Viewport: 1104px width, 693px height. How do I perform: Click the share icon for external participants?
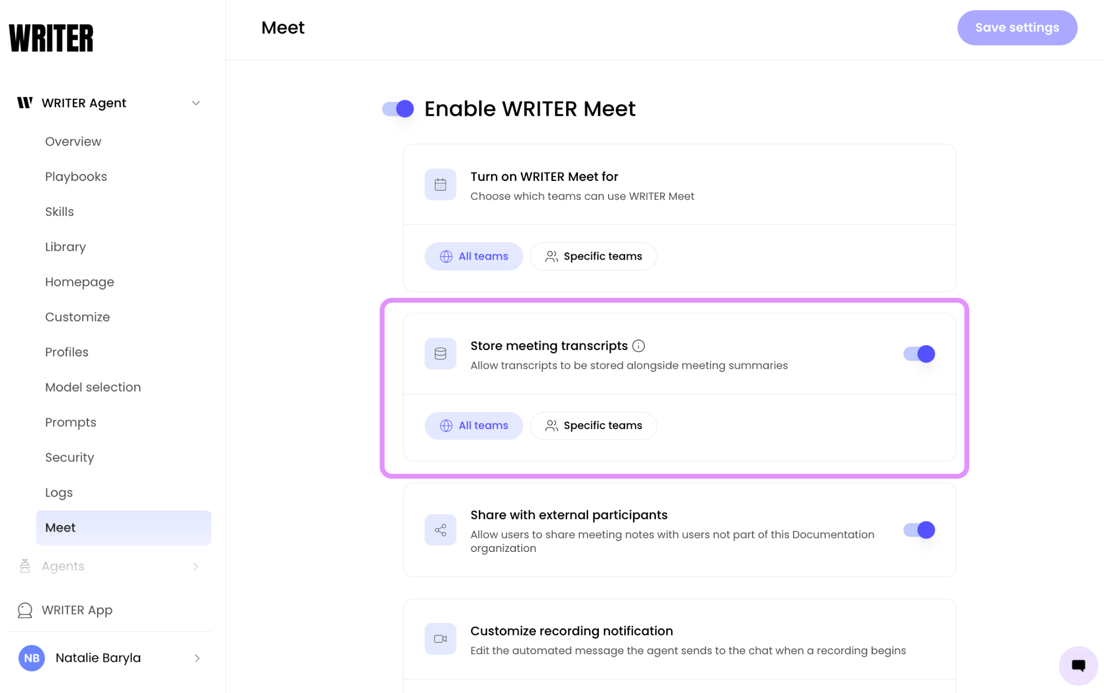[x=440, y=530]
